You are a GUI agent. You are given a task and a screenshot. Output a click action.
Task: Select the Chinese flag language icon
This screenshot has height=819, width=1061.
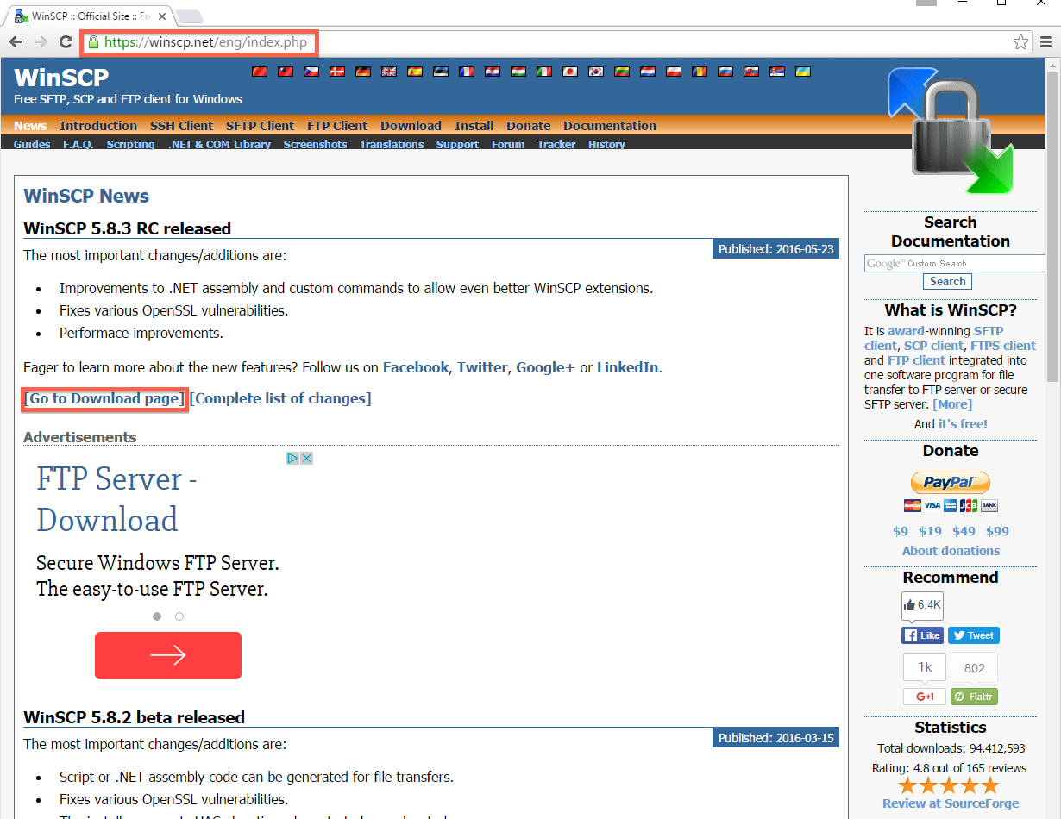260,72
